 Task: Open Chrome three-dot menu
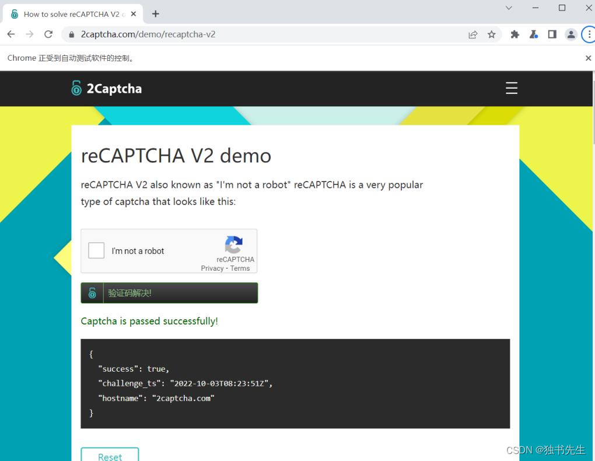(x=589, y=34)
